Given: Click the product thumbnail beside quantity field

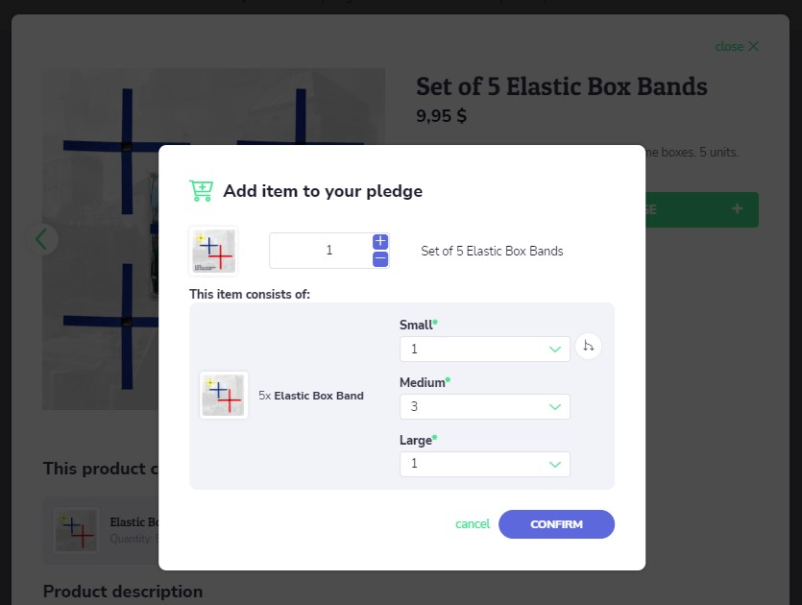Looking at the screenshot, I should 213,251.
